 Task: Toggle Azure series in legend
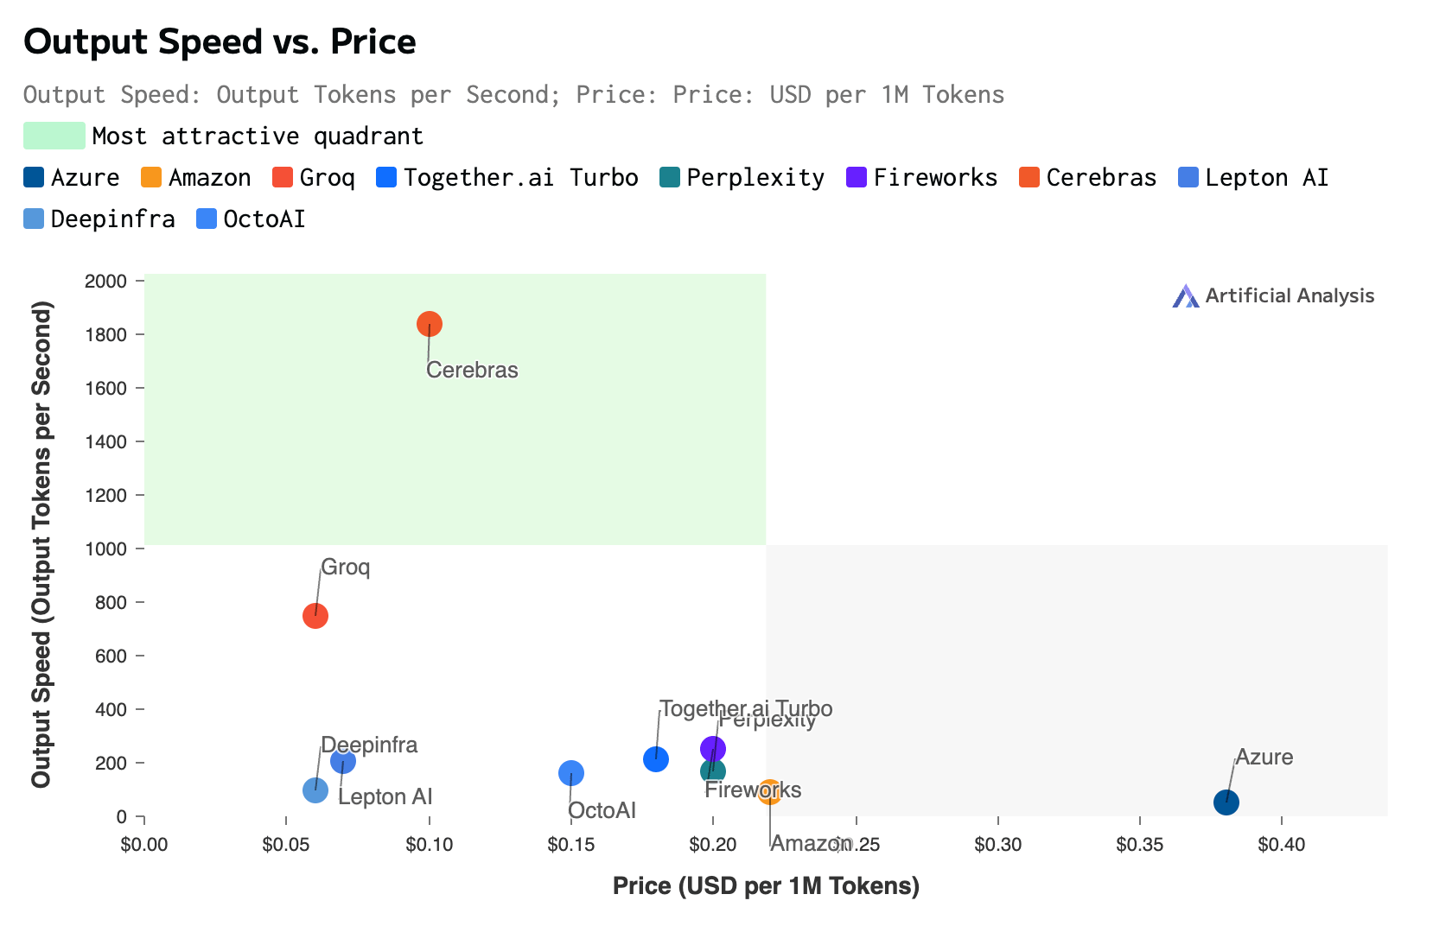click(72, 178)
